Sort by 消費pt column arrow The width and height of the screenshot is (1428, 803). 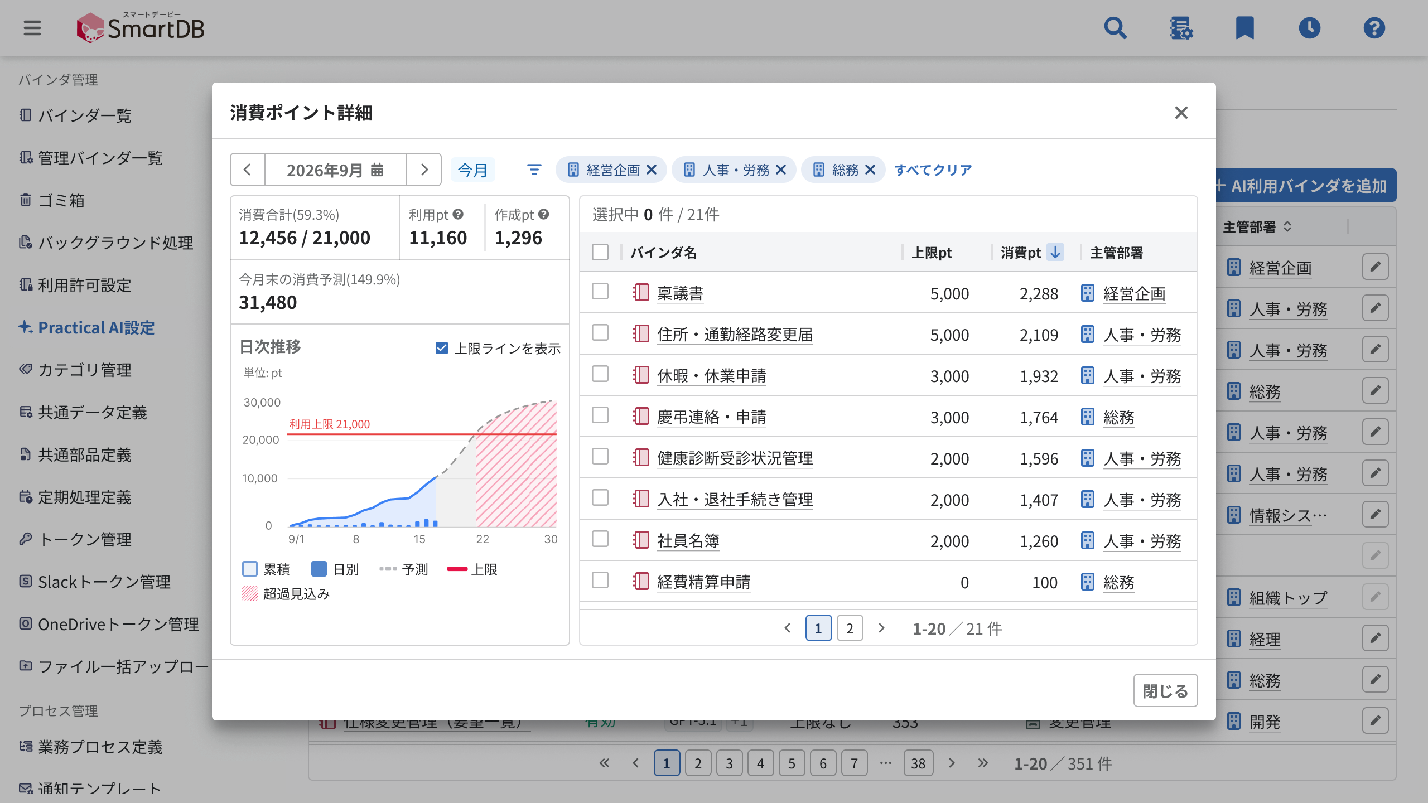click(1055, 252)
